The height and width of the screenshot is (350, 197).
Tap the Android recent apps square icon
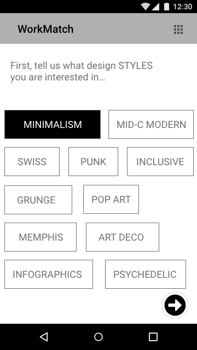[x=153, y=337]
